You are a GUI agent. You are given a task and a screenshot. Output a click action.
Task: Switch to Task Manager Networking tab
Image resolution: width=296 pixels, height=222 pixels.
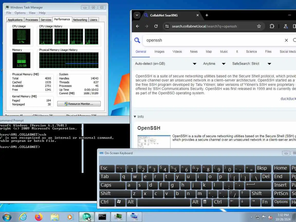80,20
